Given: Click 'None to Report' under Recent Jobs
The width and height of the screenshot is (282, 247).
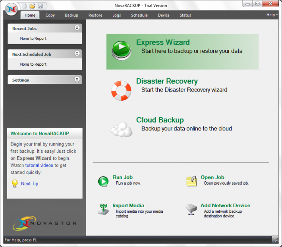Looking at the screenshot, I should [x=33, y=39].
